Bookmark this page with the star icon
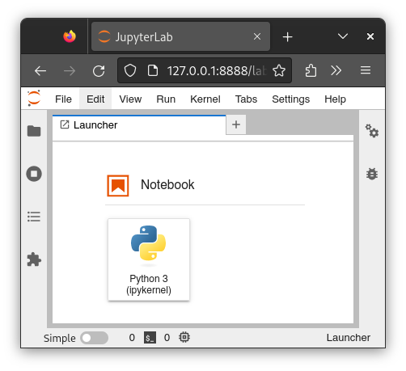 click(x=279, y=70)
